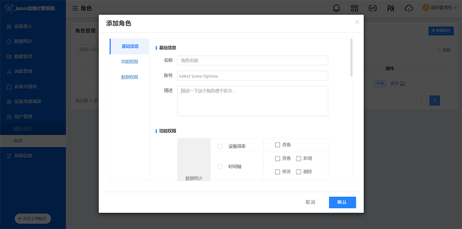
Task: Open the apps grid icon in header
Action: pyautogui.click(x=354, y=8)
